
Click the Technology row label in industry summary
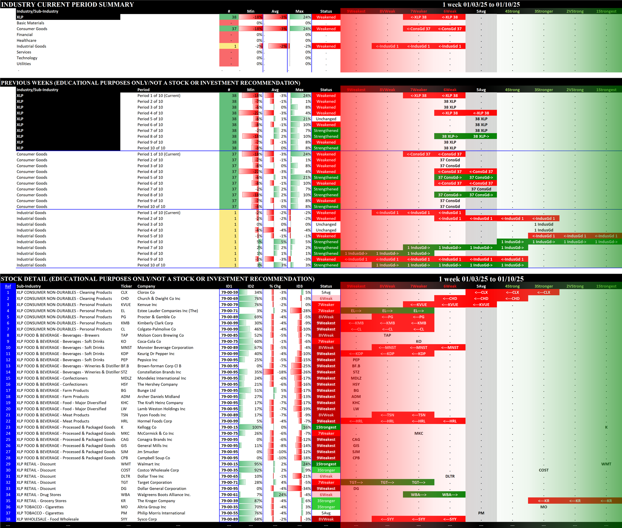pos(27,58)
